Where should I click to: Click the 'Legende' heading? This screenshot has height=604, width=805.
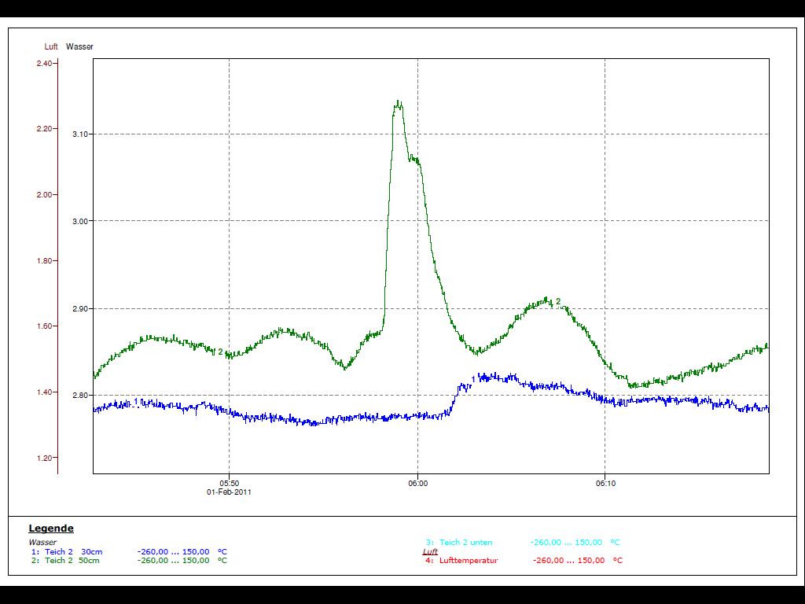(x=51, y=528)
